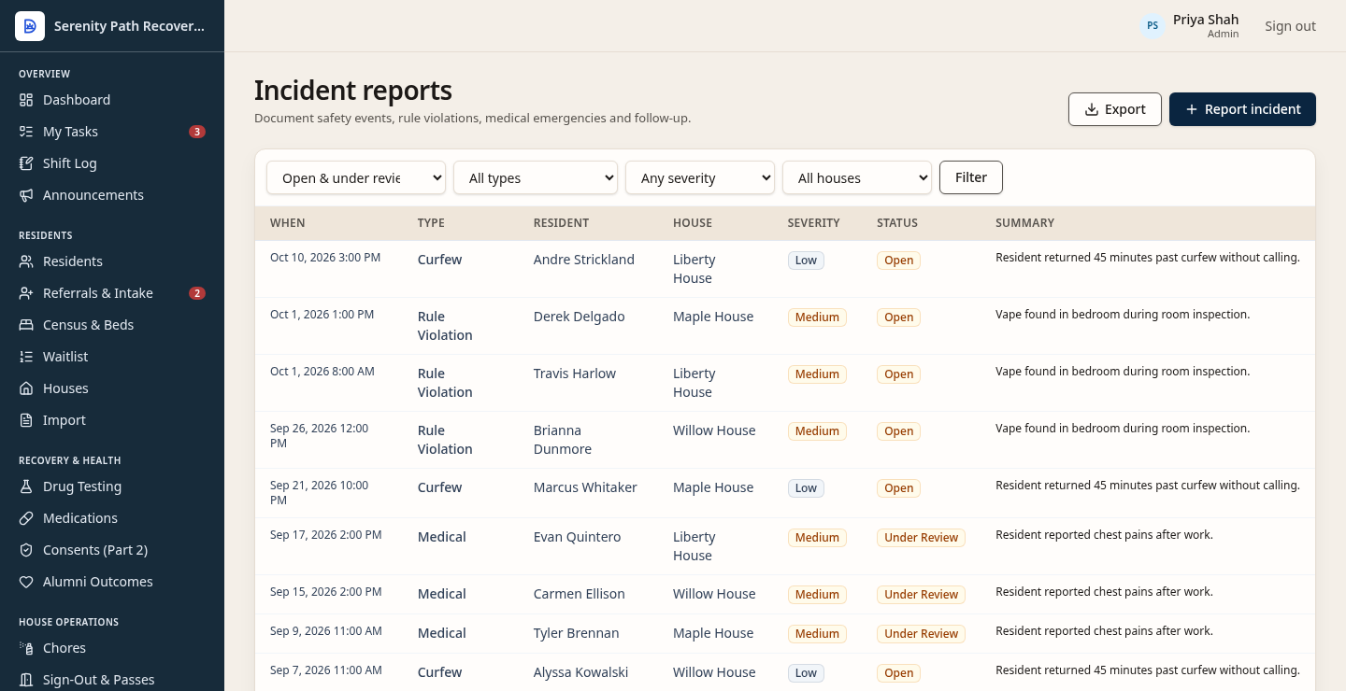The height and width of the screenshot is (691, 1346).
Task: Click the Waitlist list icon
Action: click(x=26, y=357)
